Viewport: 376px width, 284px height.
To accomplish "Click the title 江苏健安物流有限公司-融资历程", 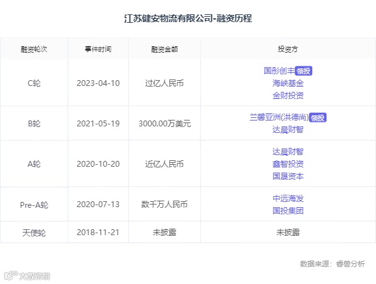I will 188,18.
